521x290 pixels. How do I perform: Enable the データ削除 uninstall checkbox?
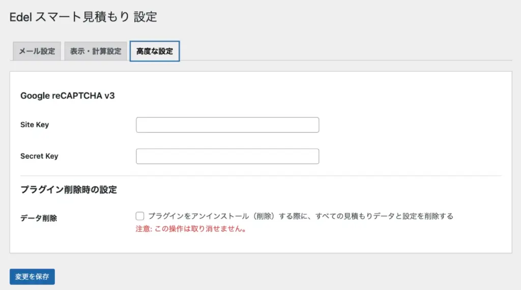coord(140,216)
